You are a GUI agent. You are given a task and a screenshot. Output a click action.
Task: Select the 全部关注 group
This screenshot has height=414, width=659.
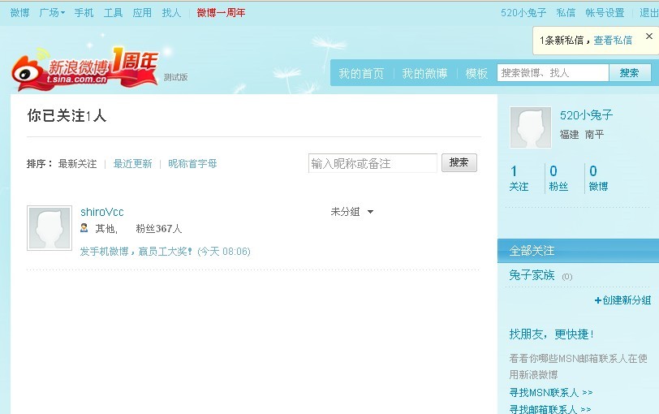click(x=579, y=251)
